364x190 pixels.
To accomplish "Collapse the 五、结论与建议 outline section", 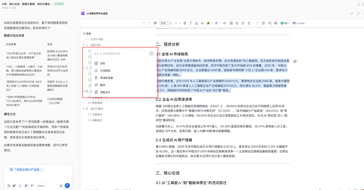I will pos(84,109).
